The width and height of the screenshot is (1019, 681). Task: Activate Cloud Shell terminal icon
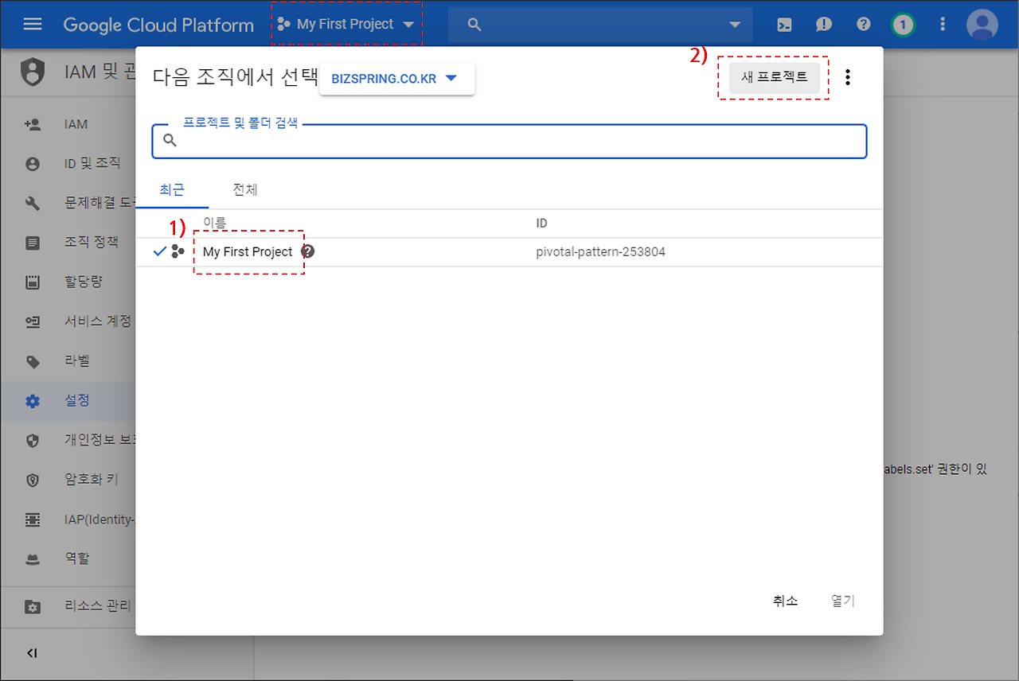point(784,25)
